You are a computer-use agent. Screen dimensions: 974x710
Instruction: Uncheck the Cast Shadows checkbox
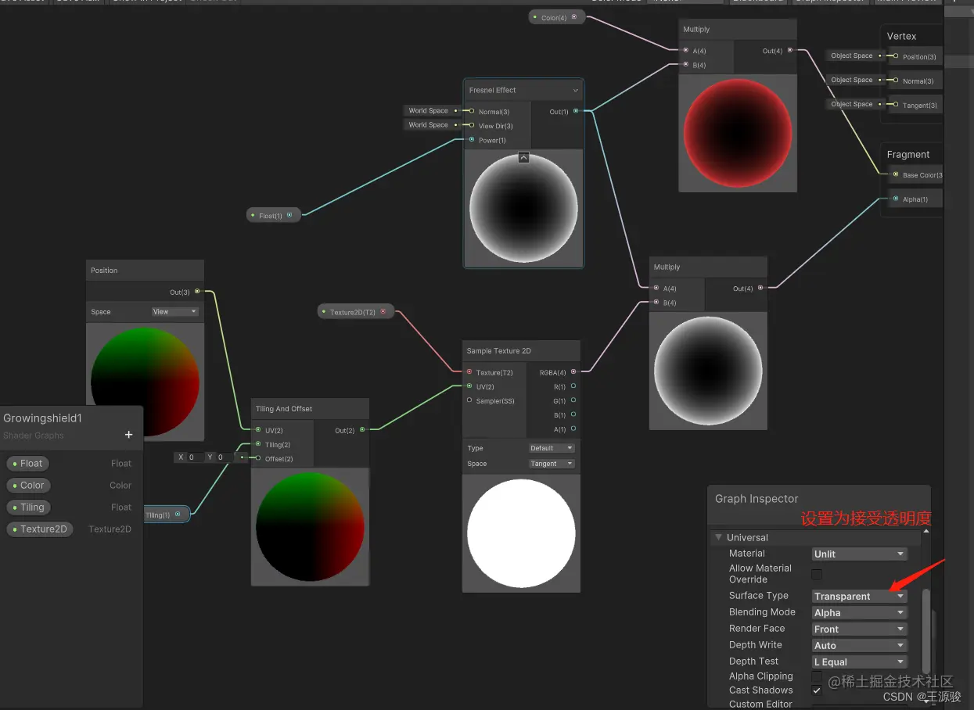click(816, 690)
